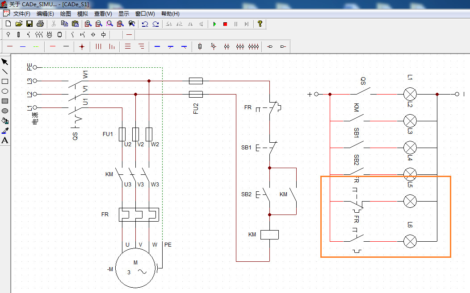470x293 pixels.
Task: Select the Text tool in the left toolbar
Action: (x=5, y=140)
